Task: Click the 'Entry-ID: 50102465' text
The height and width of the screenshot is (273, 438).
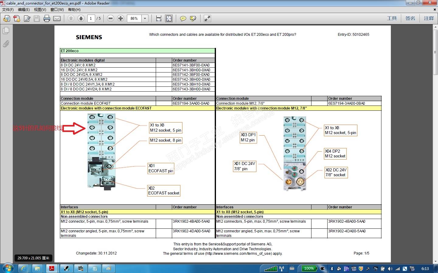Action: pyautogui.click(x=353, y=35)
